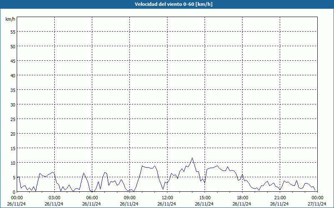Select the 26/11/24 date under 21:00
The height and width of the screenshot is (208, 334).
point(279,204)
